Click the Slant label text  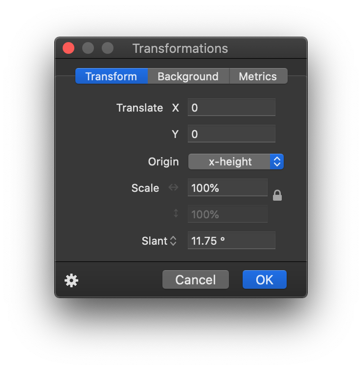[154, 241]
